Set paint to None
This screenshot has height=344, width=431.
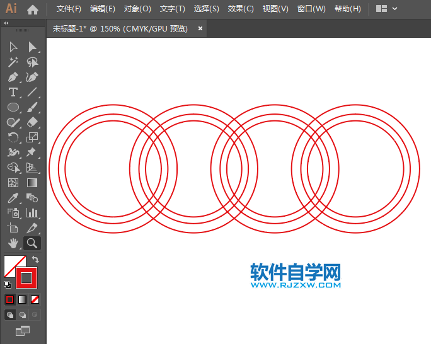coord(35,299)
